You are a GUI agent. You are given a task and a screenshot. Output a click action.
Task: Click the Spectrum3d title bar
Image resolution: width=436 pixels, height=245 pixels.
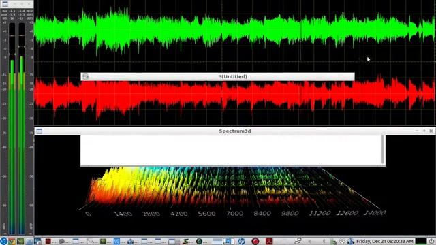[235, 131]
